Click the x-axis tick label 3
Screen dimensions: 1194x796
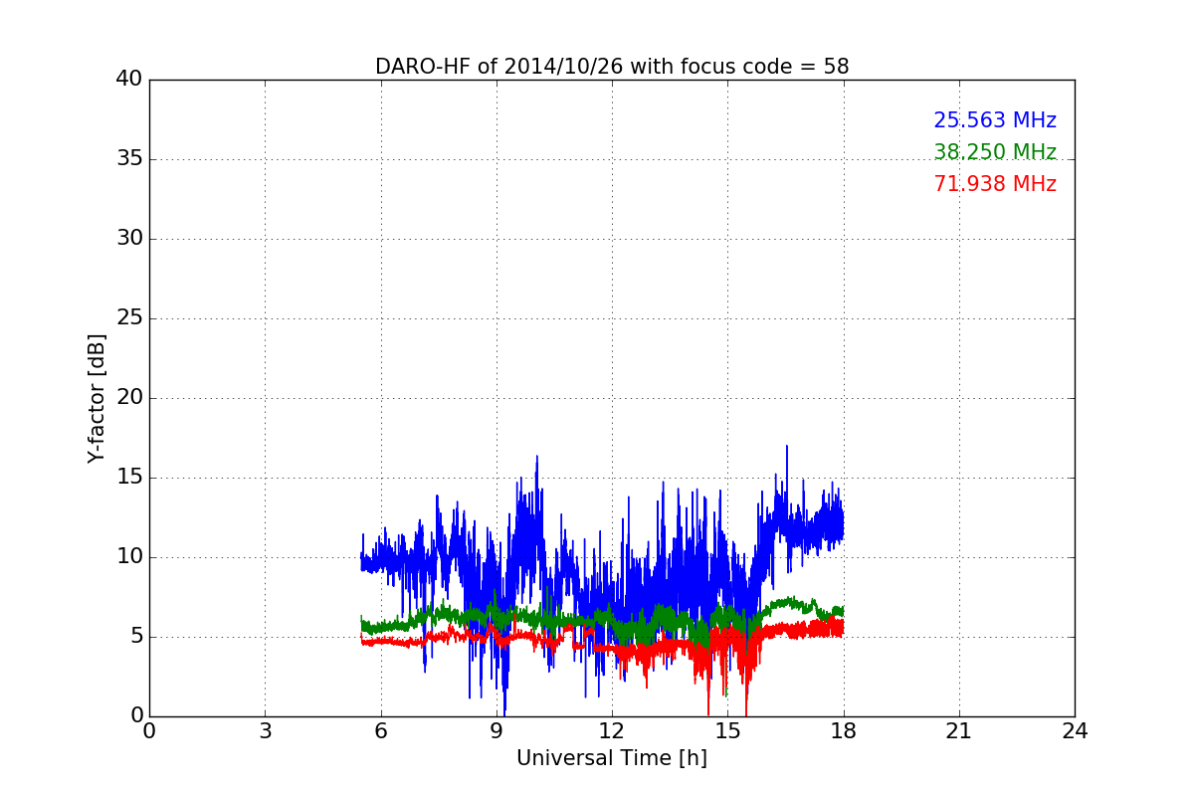(x=265, y=731)
